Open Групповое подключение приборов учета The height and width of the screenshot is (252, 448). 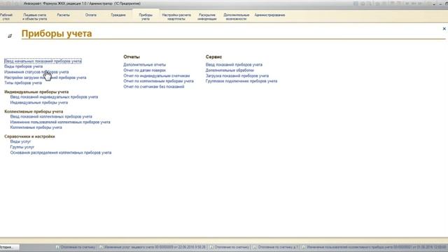[x=241, y=81]
